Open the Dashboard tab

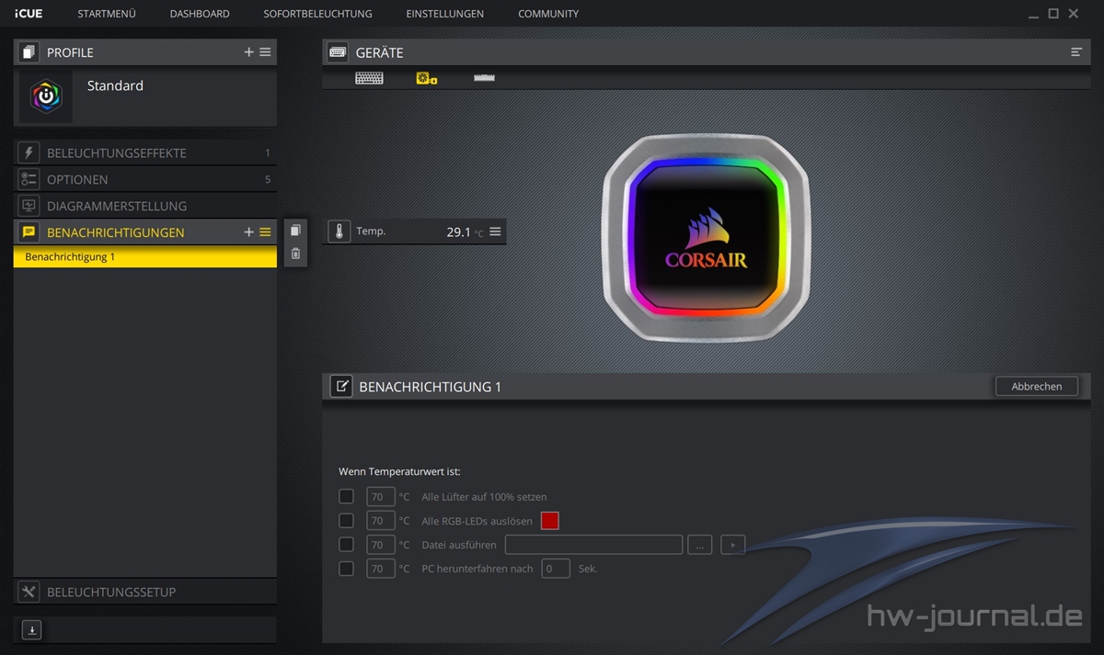click(x=200, y=14)
